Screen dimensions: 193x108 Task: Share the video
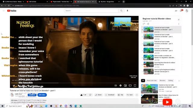[98, 95]
